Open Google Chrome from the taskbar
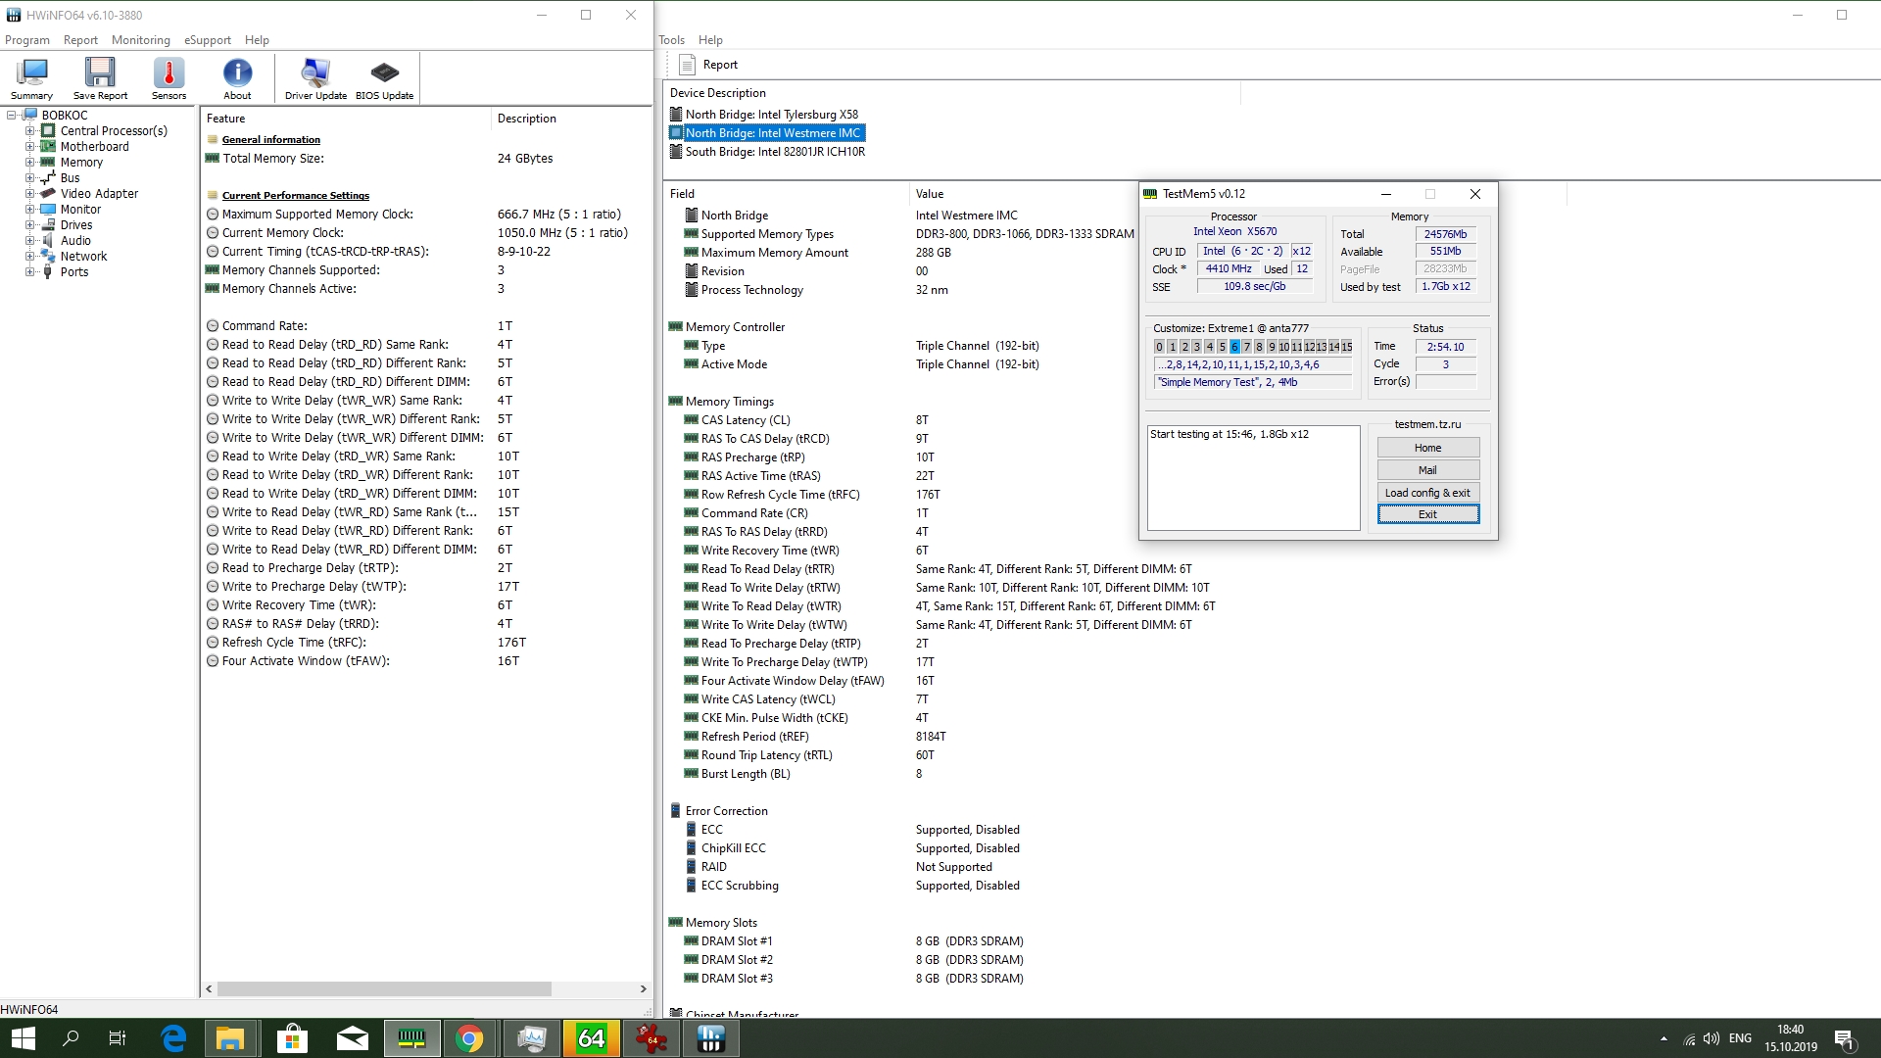1881x1058 pixels. click(x=469, y=1038)
